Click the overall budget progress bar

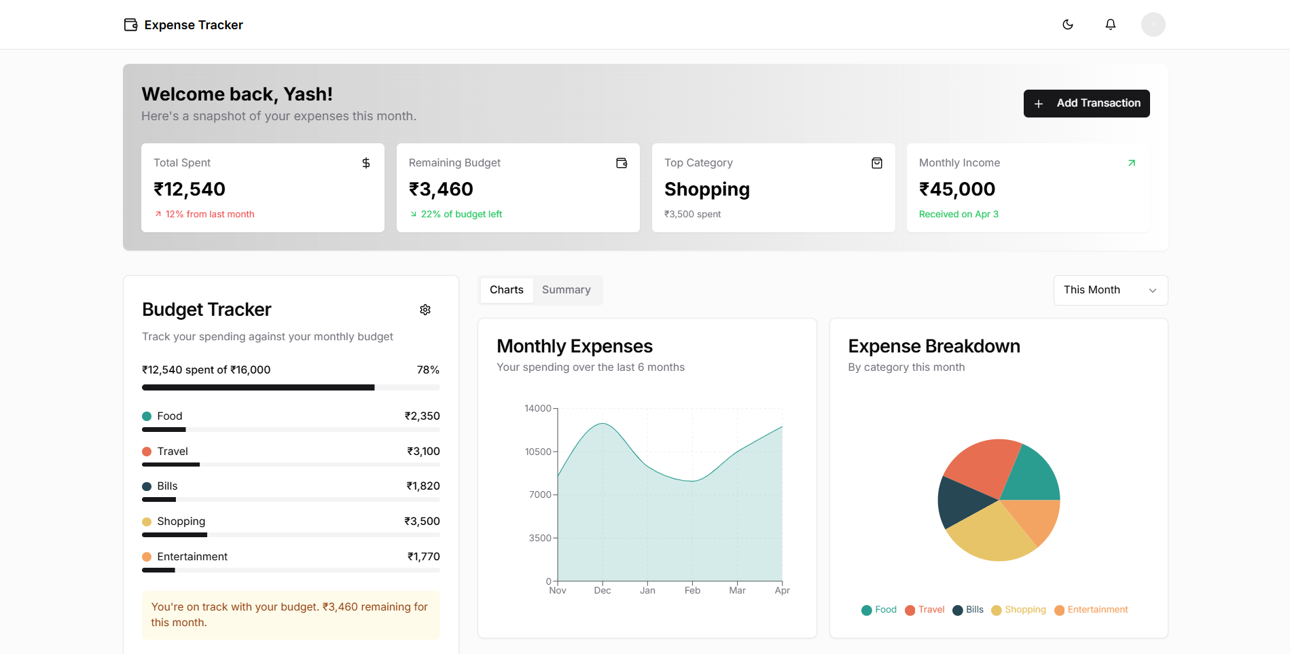tap(291, 388)
